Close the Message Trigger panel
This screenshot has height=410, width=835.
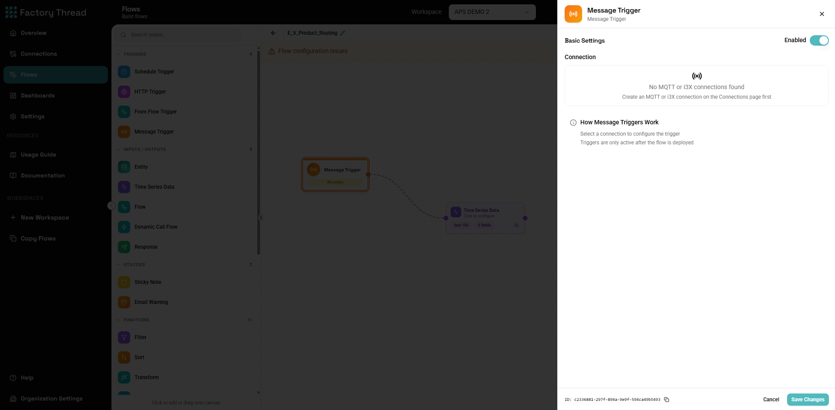point(822,14)
